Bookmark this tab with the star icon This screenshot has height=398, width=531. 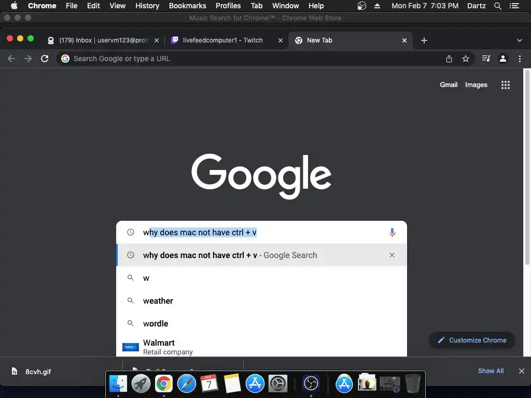coord(466,59)
